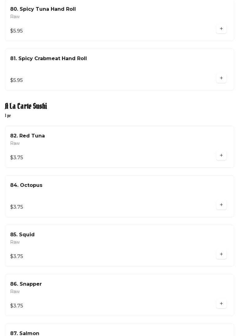
Task: Click the A La Carte Sushi heading
Action: pyautogui.click(x=26, y=106)
